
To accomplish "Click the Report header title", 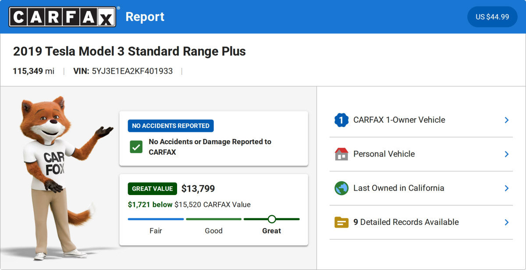I will pos(145,17).
